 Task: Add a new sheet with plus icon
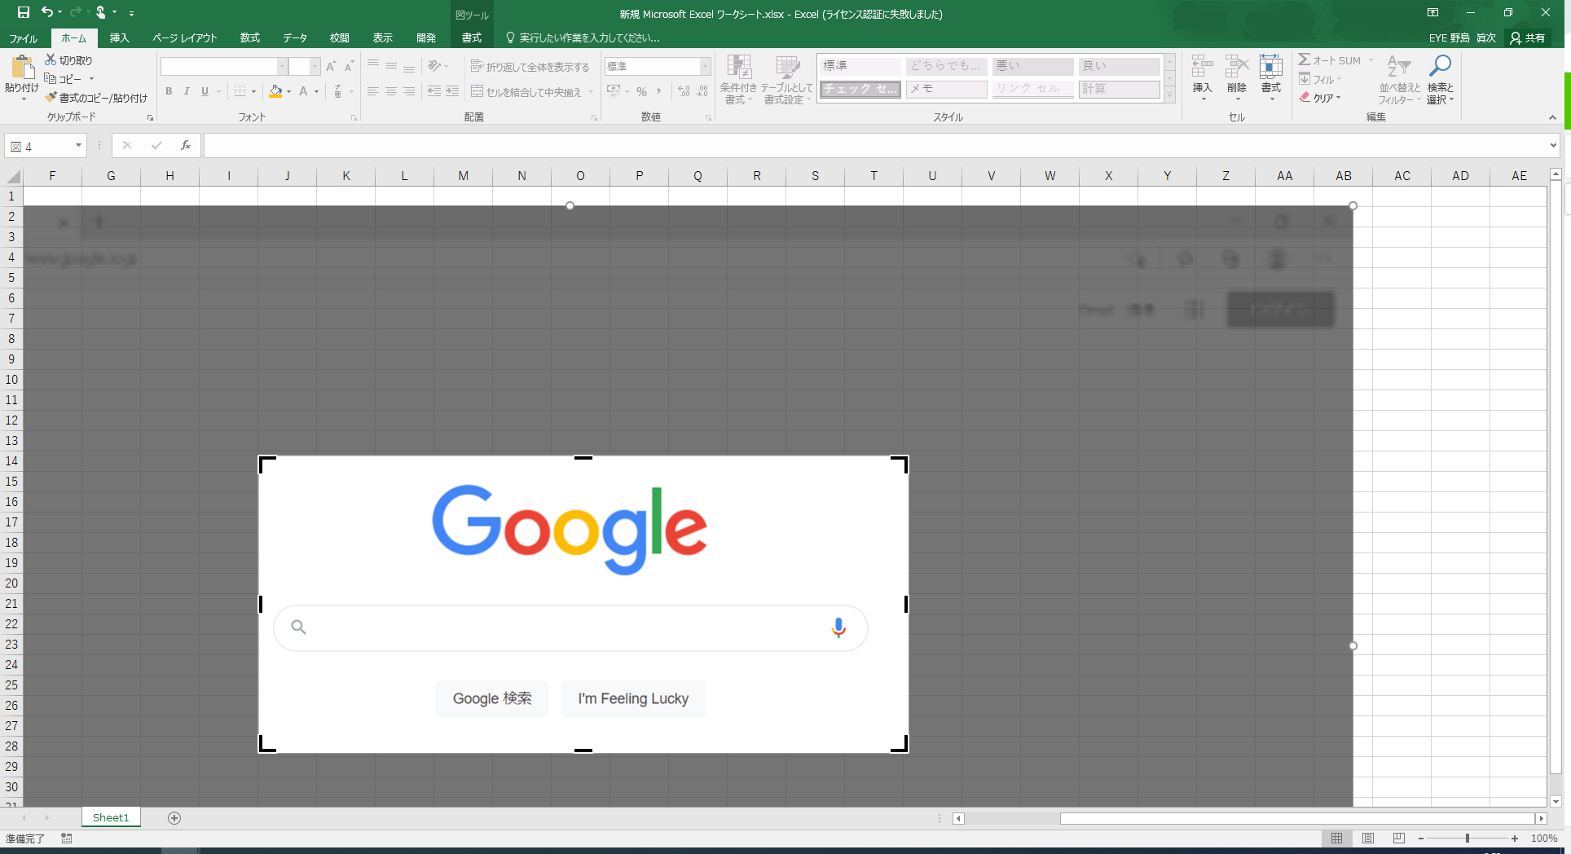point(174,818)
